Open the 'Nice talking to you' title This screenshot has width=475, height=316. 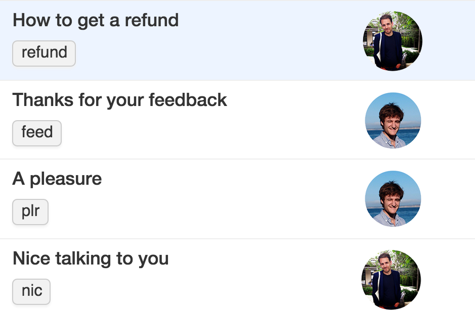[x=91, y=259]
